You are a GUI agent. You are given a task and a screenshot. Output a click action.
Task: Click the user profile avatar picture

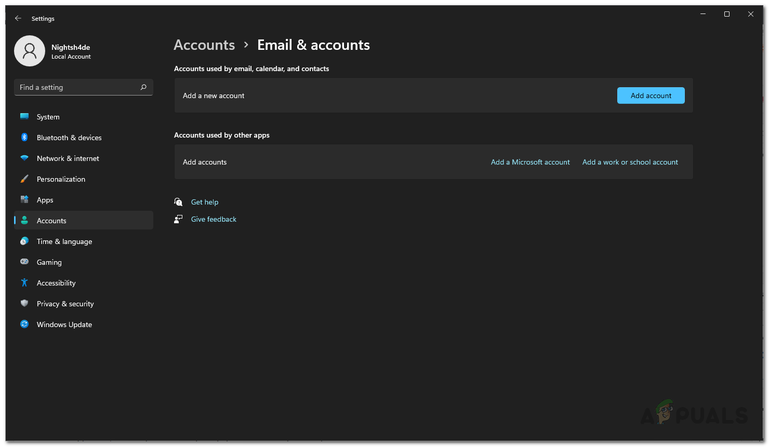tap(30, 51)
